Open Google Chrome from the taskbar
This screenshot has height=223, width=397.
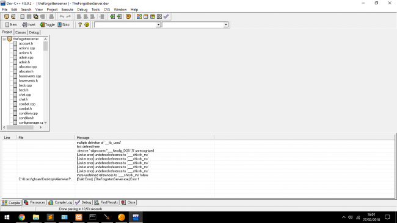[22, 217]
